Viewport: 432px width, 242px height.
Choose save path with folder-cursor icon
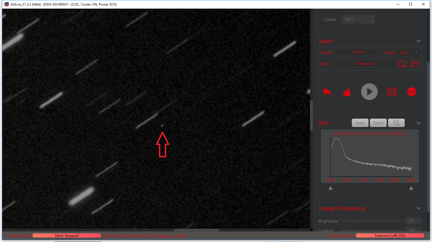[x=402, y=64]
